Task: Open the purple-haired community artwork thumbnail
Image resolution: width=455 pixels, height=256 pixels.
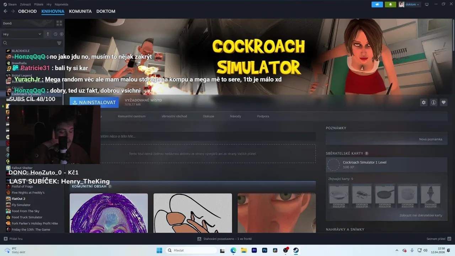Action: pos(109,213)
